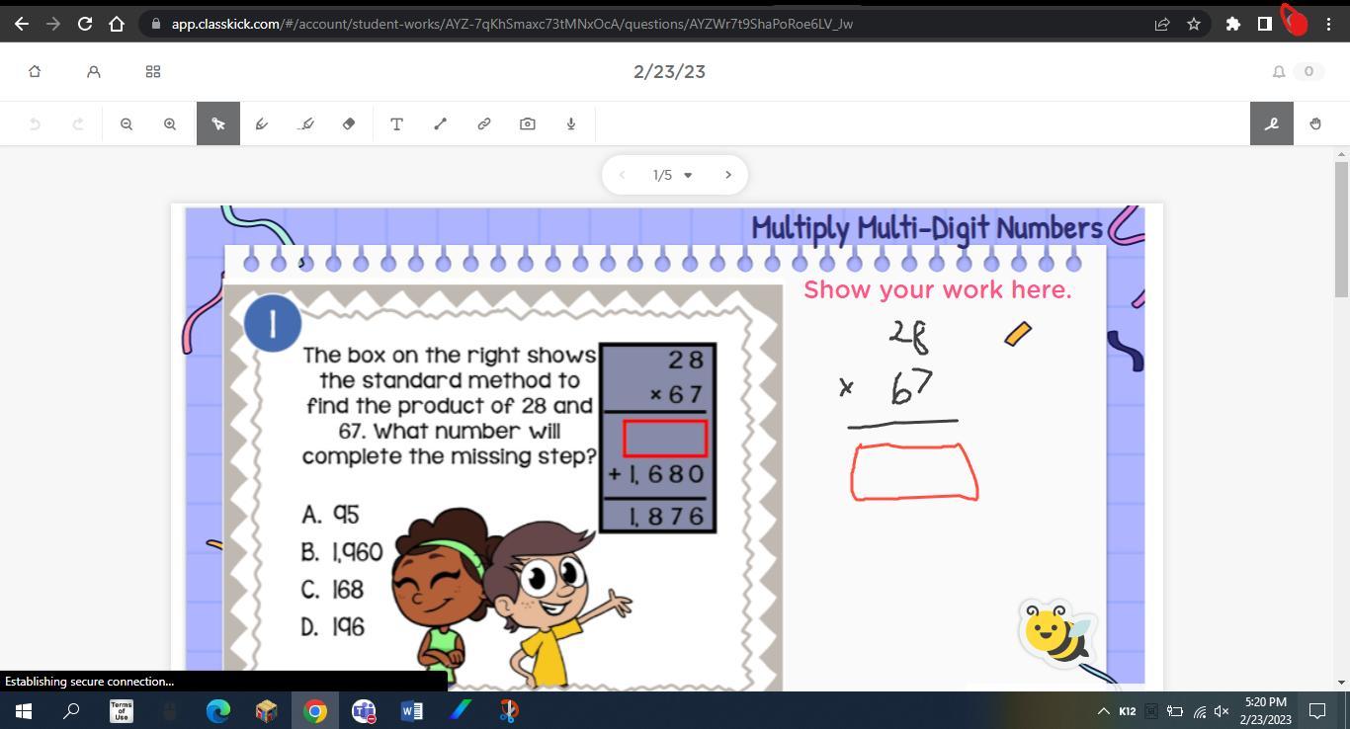This screenshot has height=729, width=1350.
Task: Select the Pen drawing tool
Action: point(262,123)
